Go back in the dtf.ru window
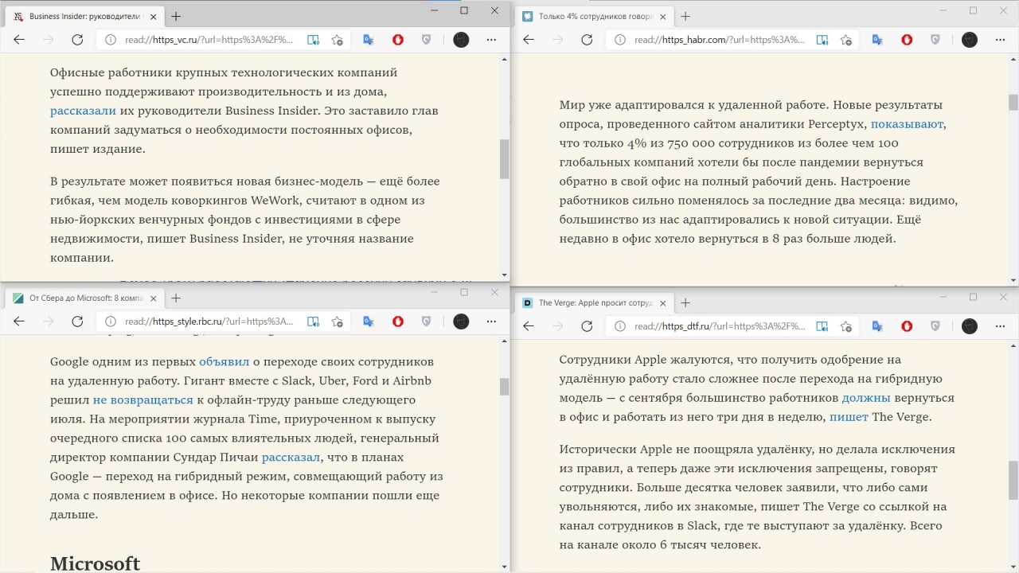Screen dimensions: 1019x573 [529, 326]
